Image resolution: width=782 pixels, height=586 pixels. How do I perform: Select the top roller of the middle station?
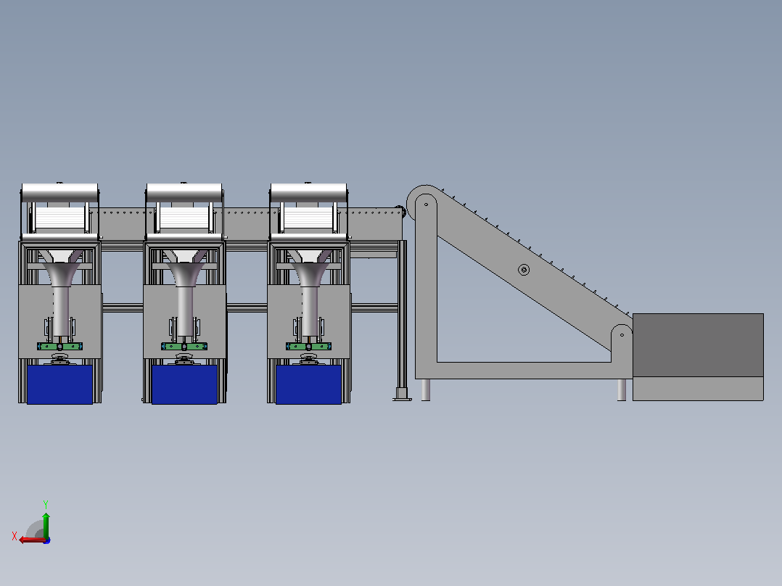(184, 192)
